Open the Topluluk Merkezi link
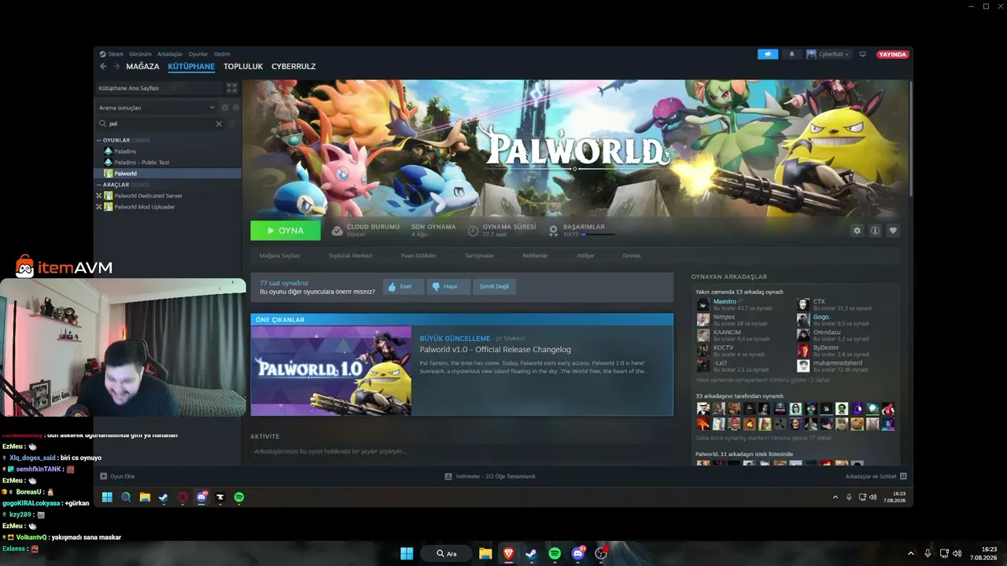This screenshot has width=1007, height=566. [350, 255]
